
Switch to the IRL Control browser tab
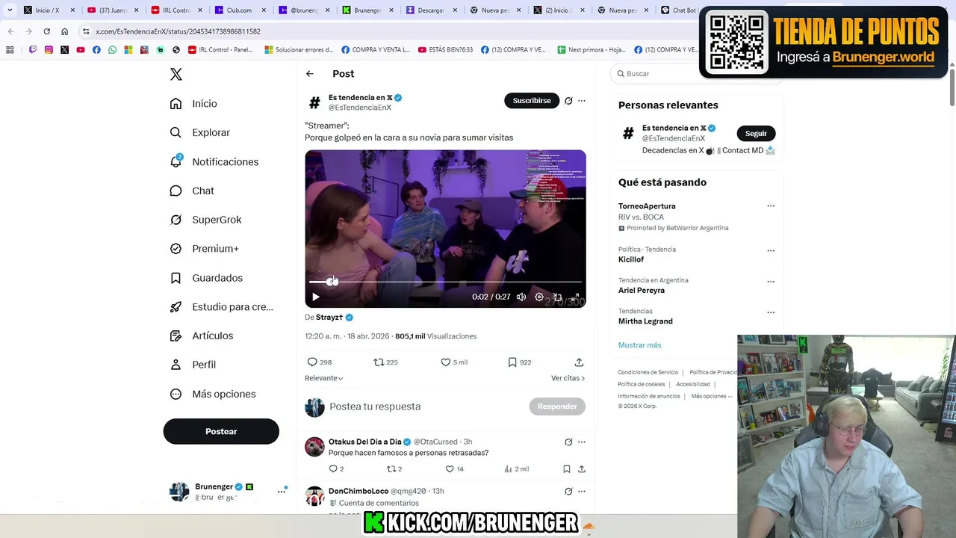click(x=176, y=10)
